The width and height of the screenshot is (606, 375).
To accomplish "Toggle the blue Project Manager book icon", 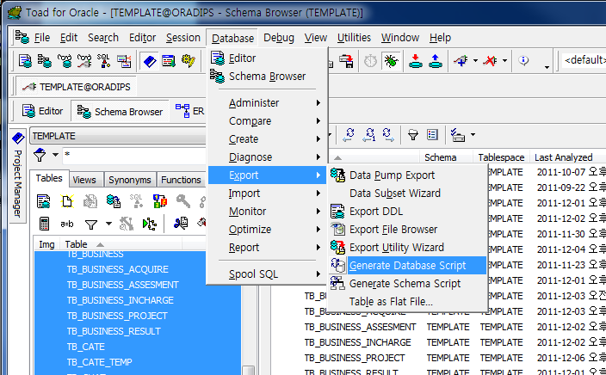I will tap(150, 60).
